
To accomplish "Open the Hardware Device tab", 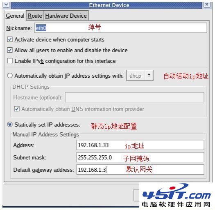I will tap(66, 16).
